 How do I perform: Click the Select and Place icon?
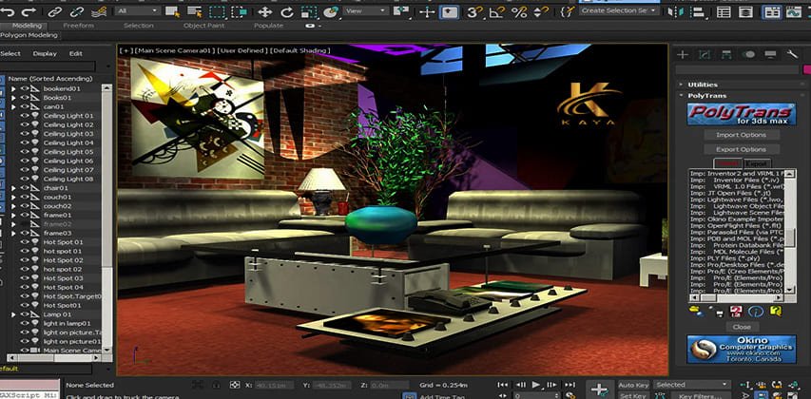pyautogui.click(x=331, y=11)
